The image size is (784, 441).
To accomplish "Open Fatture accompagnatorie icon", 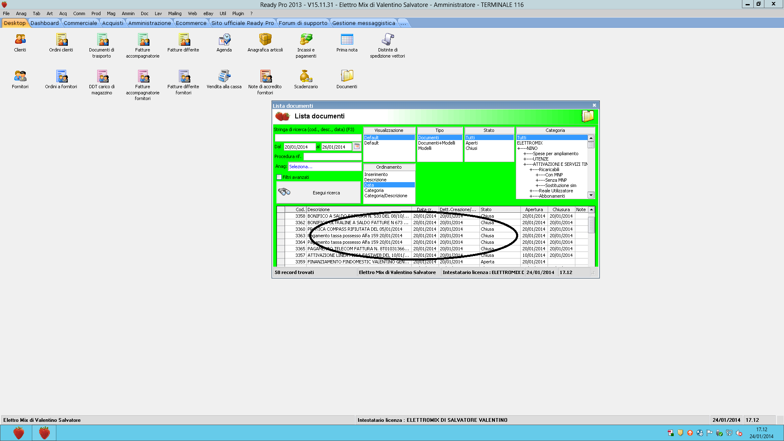I will (143, 46).
